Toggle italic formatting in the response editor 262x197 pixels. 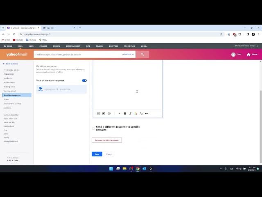pyautogui.click(x=130, y=114)
